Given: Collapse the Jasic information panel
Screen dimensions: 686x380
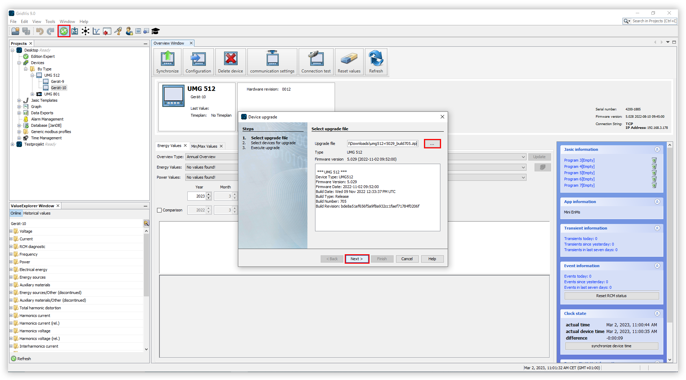Looking at the screenshot, I should 657,149.
